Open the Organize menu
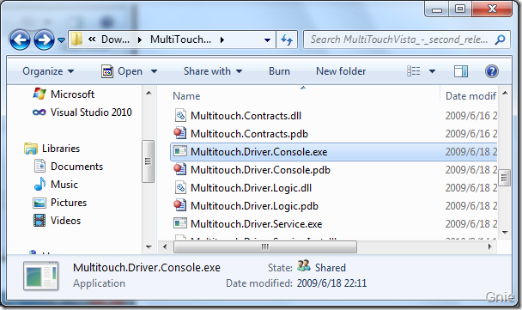Image resolution: width=522 pixels, height=310 pixels. point(48,71)
